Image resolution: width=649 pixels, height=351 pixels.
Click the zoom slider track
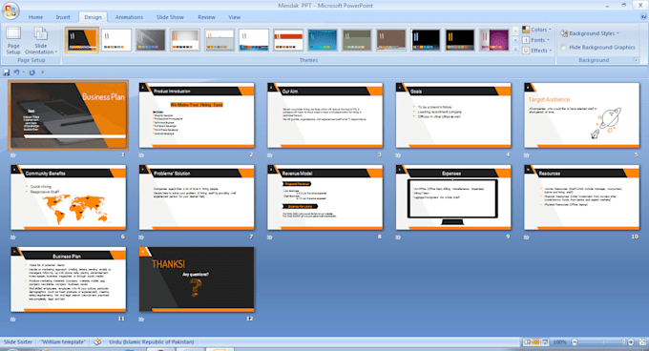(602, 341)
